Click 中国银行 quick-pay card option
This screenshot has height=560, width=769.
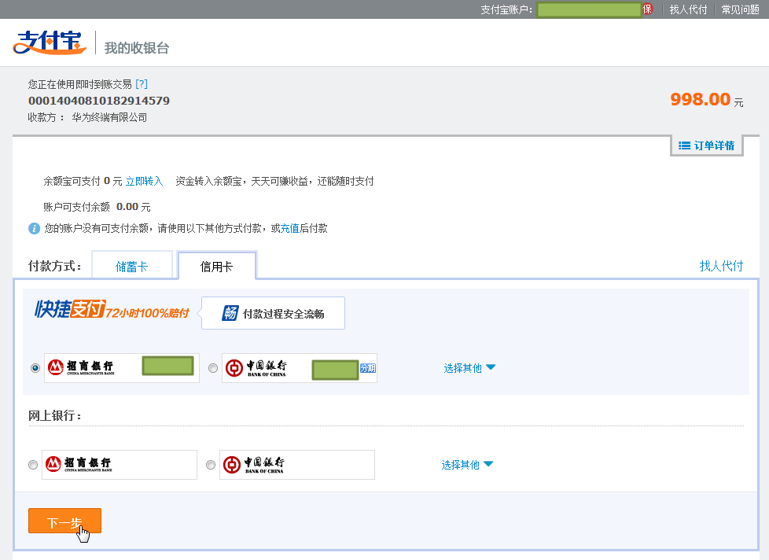[x=299, y=368]
